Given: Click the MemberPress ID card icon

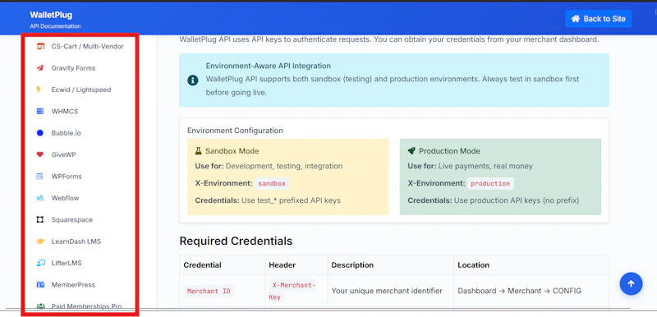Looking at the screenshot, I should pyautogui.click(x=40, y=285).
